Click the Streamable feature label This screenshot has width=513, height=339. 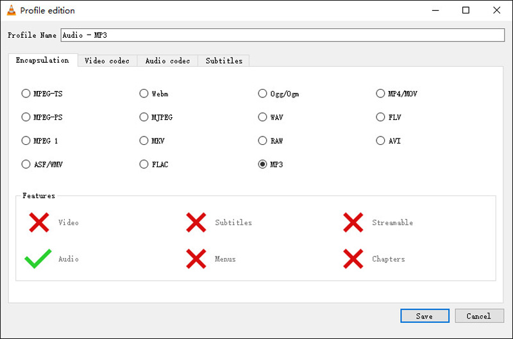point(392,222)
